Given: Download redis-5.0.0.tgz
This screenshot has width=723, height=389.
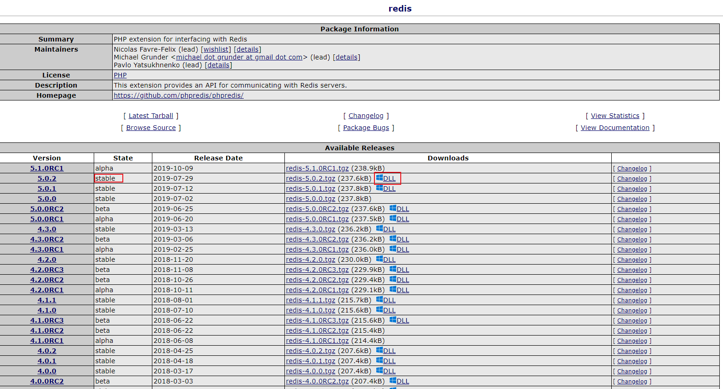Looking at the screenshot, I should pos(311,199).
